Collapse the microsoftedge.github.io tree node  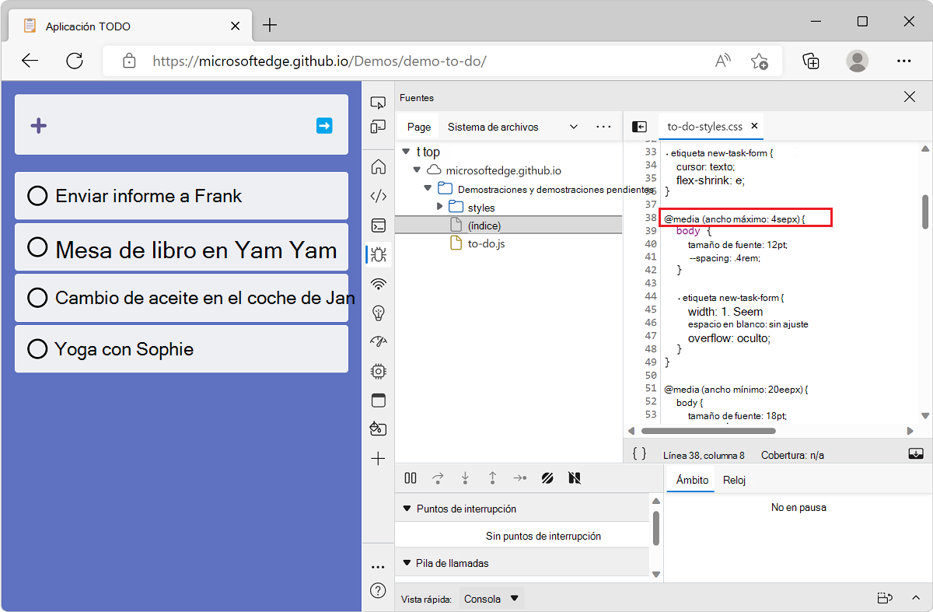pyautogui.click(x=417, y=170)
